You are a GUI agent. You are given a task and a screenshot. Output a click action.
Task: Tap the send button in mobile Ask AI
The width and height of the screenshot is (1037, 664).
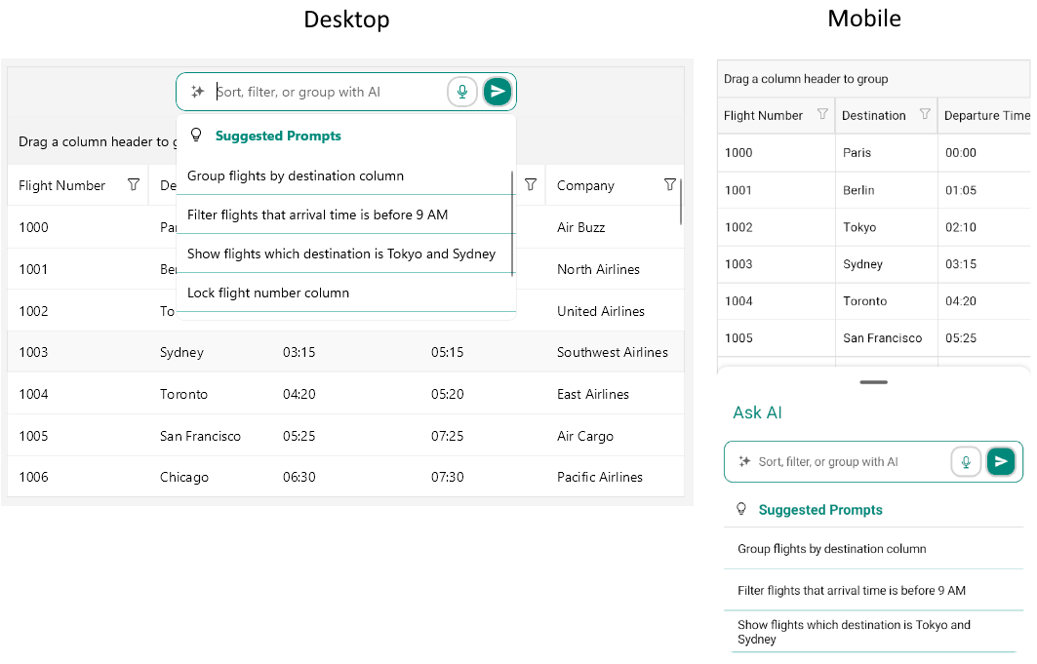(1000, 462)
